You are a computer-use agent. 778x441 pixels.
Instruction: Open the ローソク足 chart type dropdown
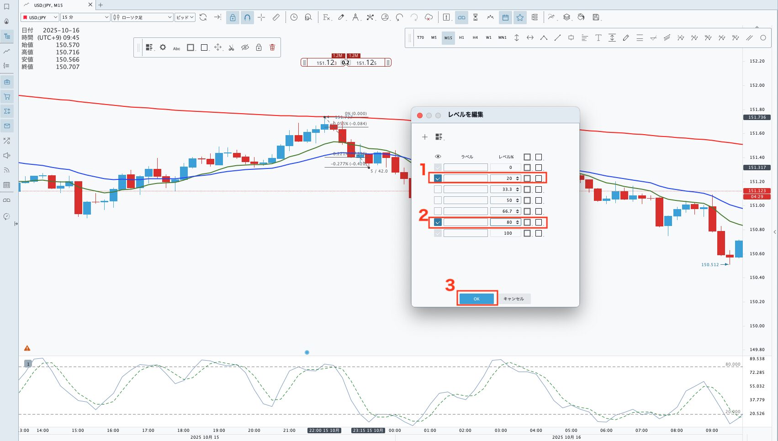click(x=143, y=17)
